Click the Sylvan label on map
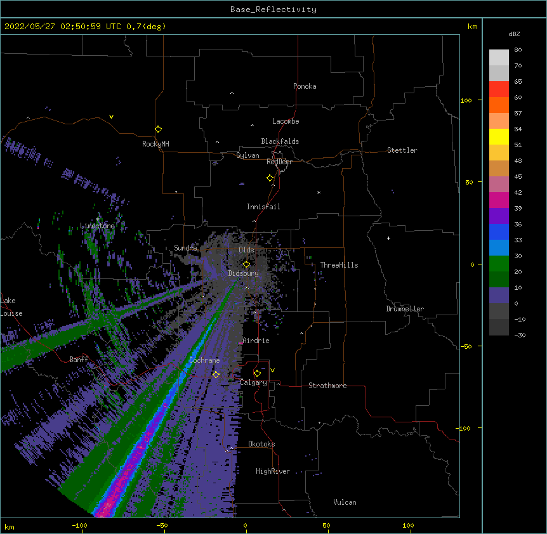547x534 pixels. 247,155
